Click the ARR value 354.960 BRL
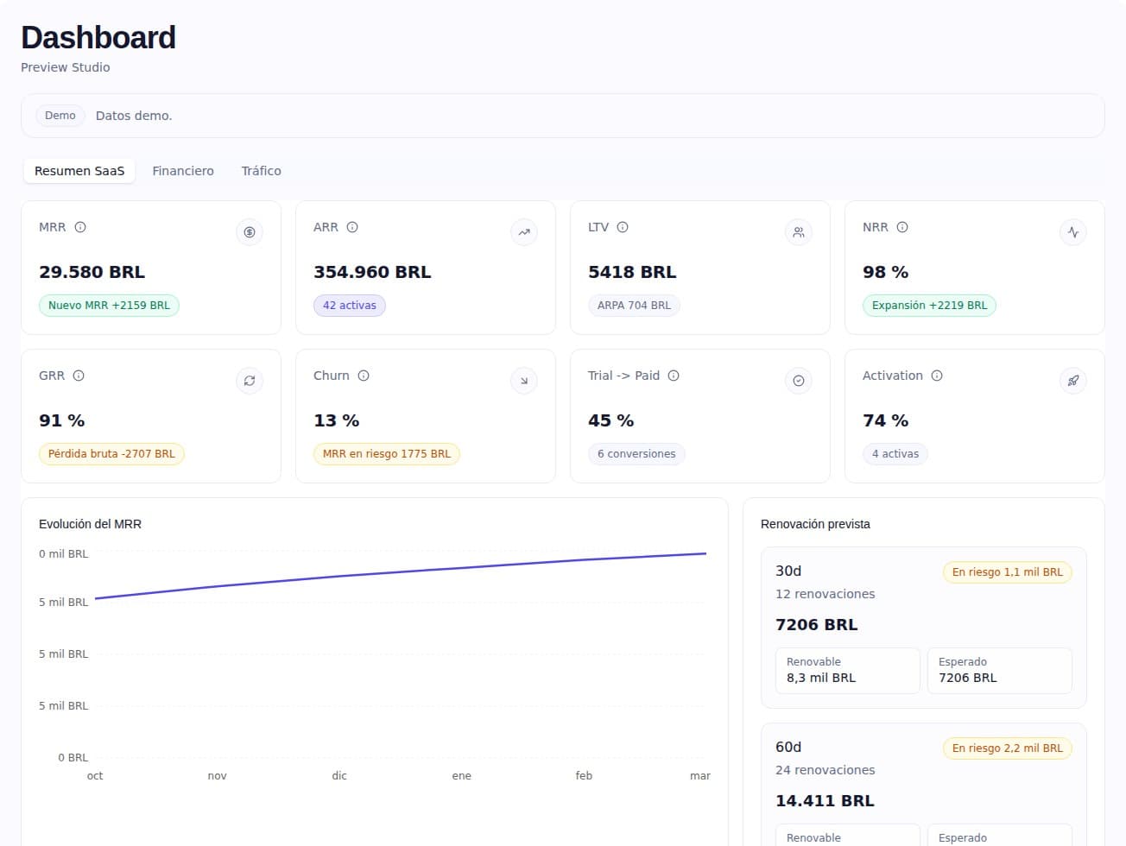The image size is (1126, 846). tap(372, 272)
